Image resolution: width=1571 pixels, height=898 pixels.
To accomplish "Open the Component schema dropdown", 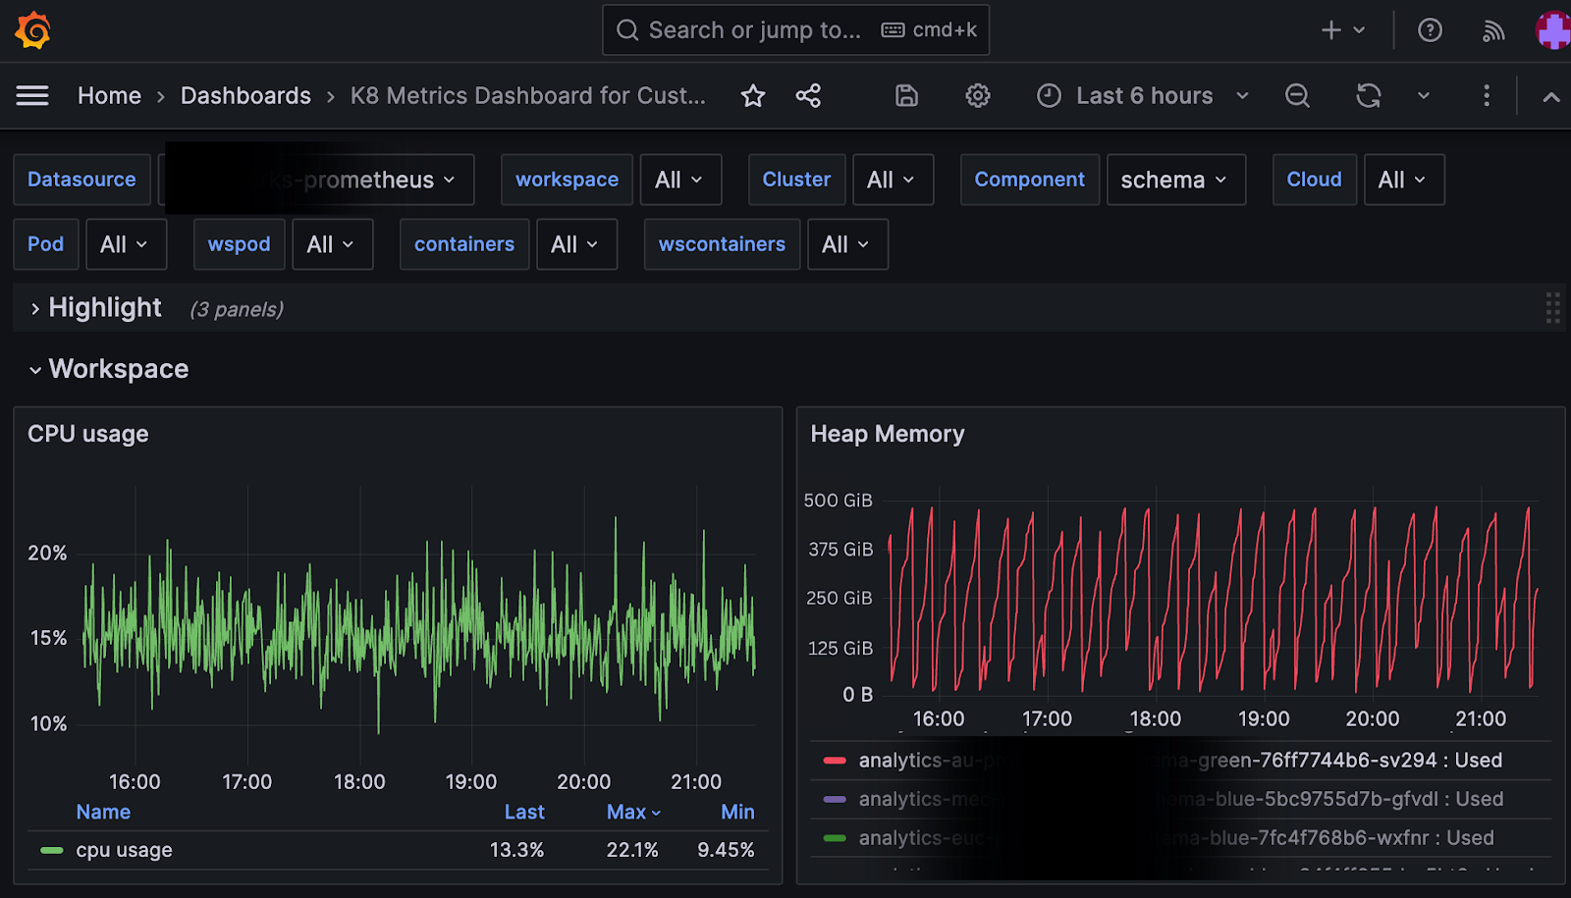I will pyautogui.click(x=1174, y=180).
